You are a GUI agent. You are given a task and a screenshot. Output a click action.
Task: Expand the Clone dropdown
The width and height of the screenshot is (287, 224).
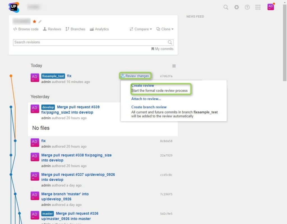pos(165,29)
